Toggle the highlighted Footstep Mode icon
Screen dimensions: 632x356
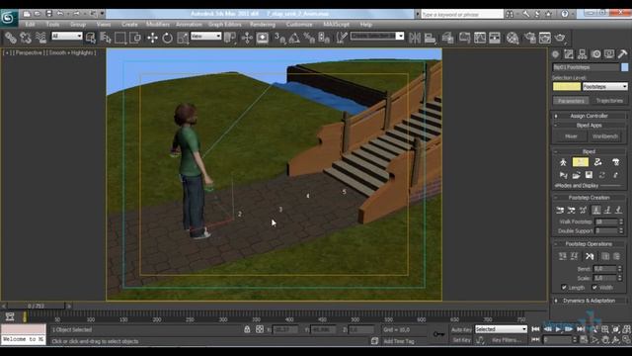(581, 162)
